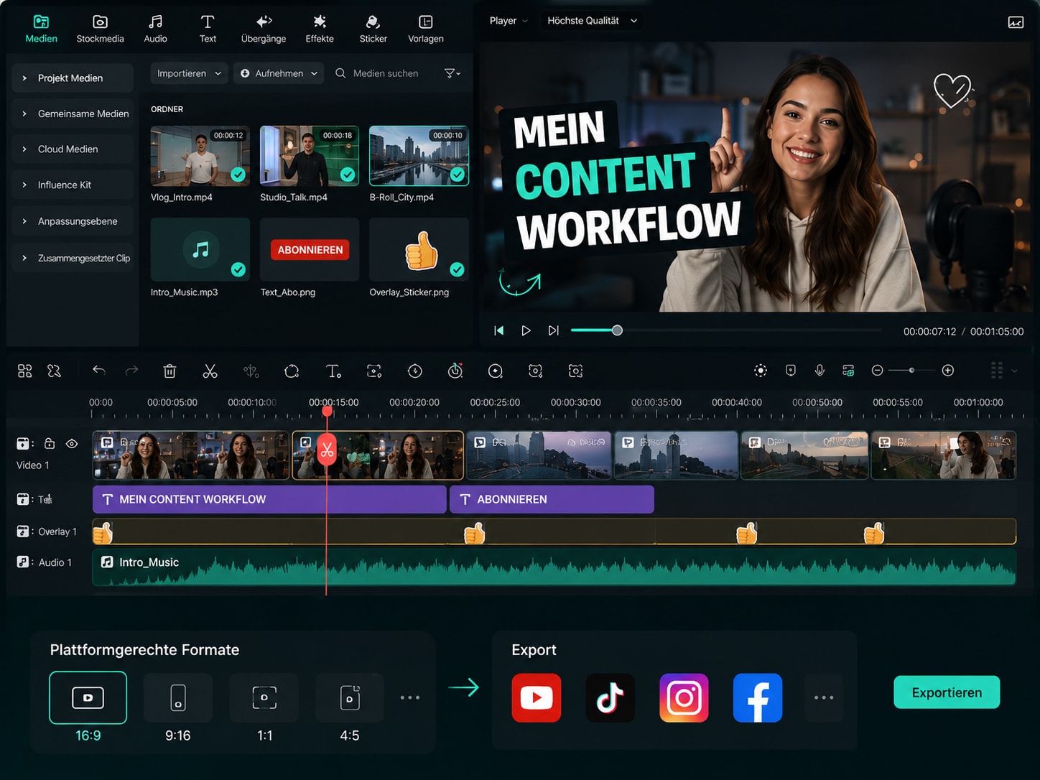Add text with the T toolbar icon
This screenshot has height=780, width=1040.
pos(333,371)
